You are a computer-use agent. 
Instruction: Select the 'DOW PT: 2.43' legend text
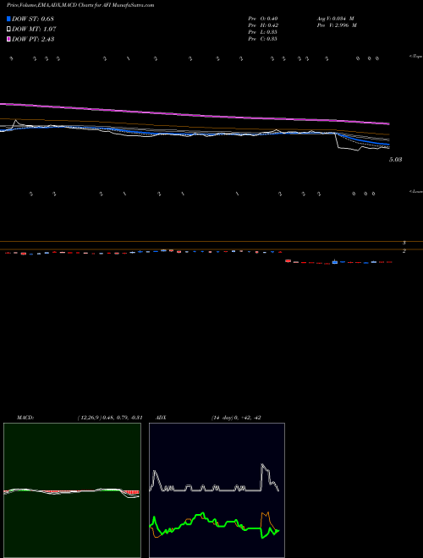33,39
